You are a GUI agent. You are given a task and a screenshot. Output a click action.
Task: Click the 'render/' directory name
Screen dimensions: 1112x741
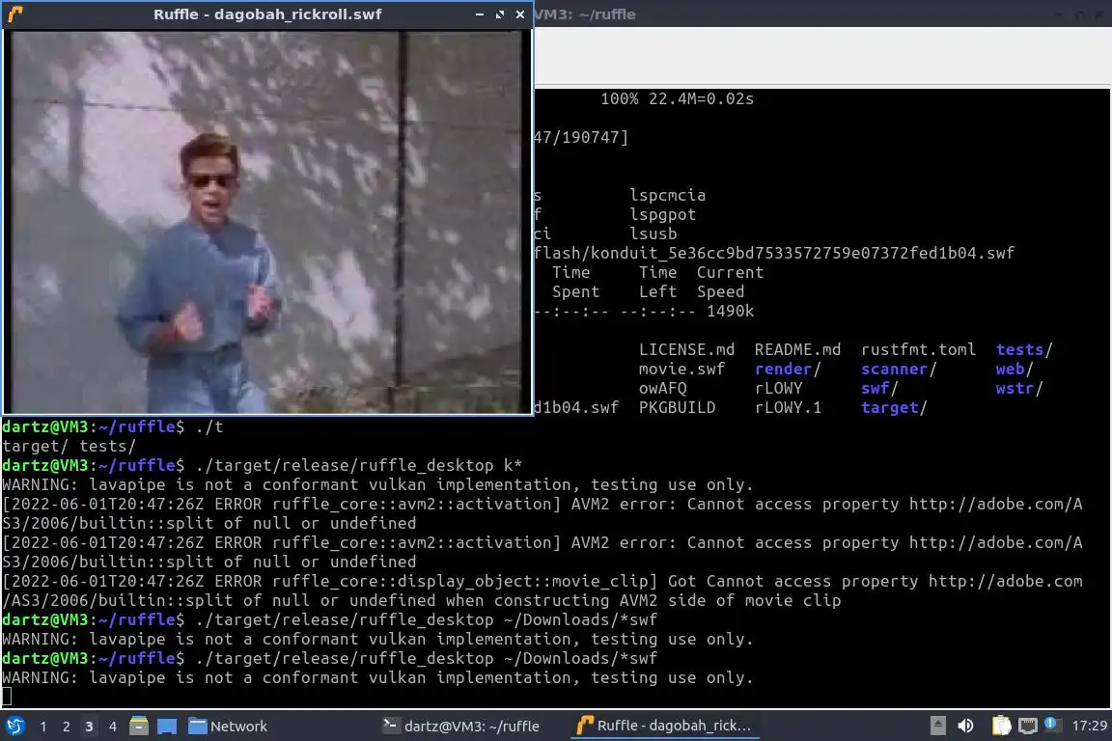coord(788,369)
